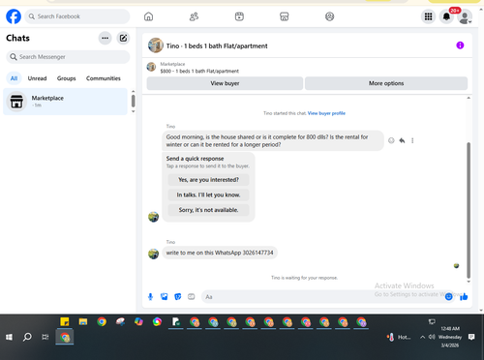
Task: Click Tino's message about the 800 dlls rental
Action: 273,140
